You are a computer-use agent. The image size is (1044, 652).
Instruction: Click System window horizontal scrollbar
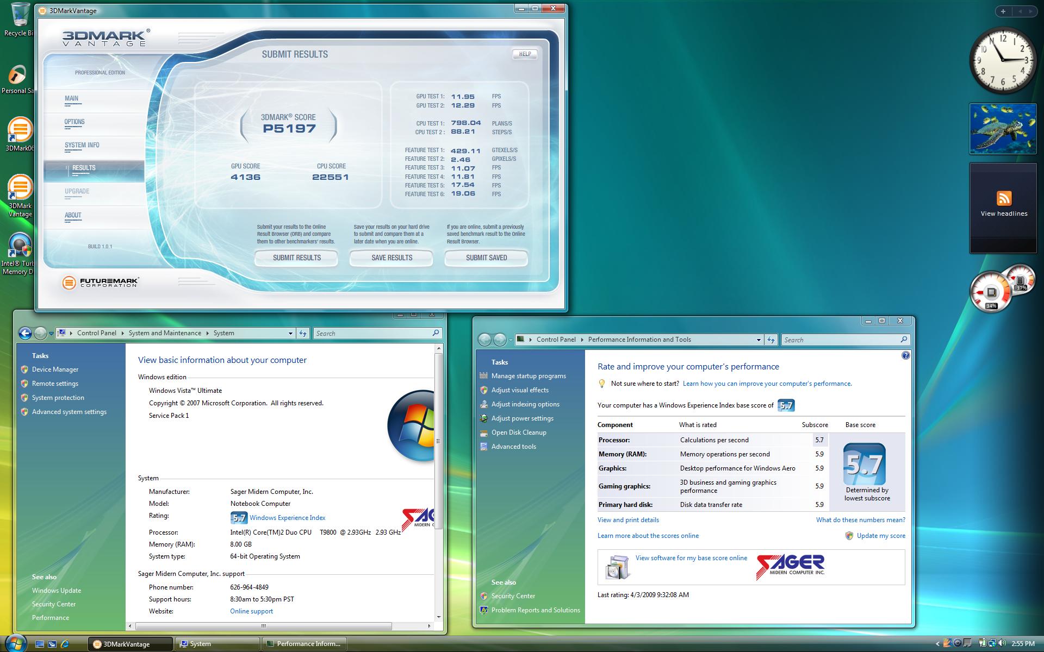click(x=263, y=626)
